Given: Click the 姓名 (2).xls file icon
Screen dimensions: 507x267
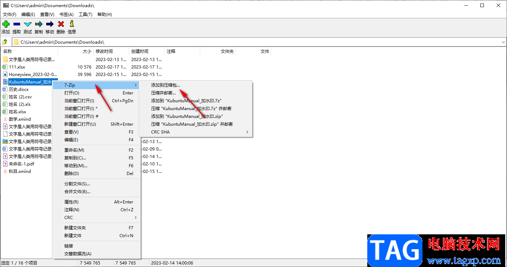Looking at the screenshot, I should 5,104.
